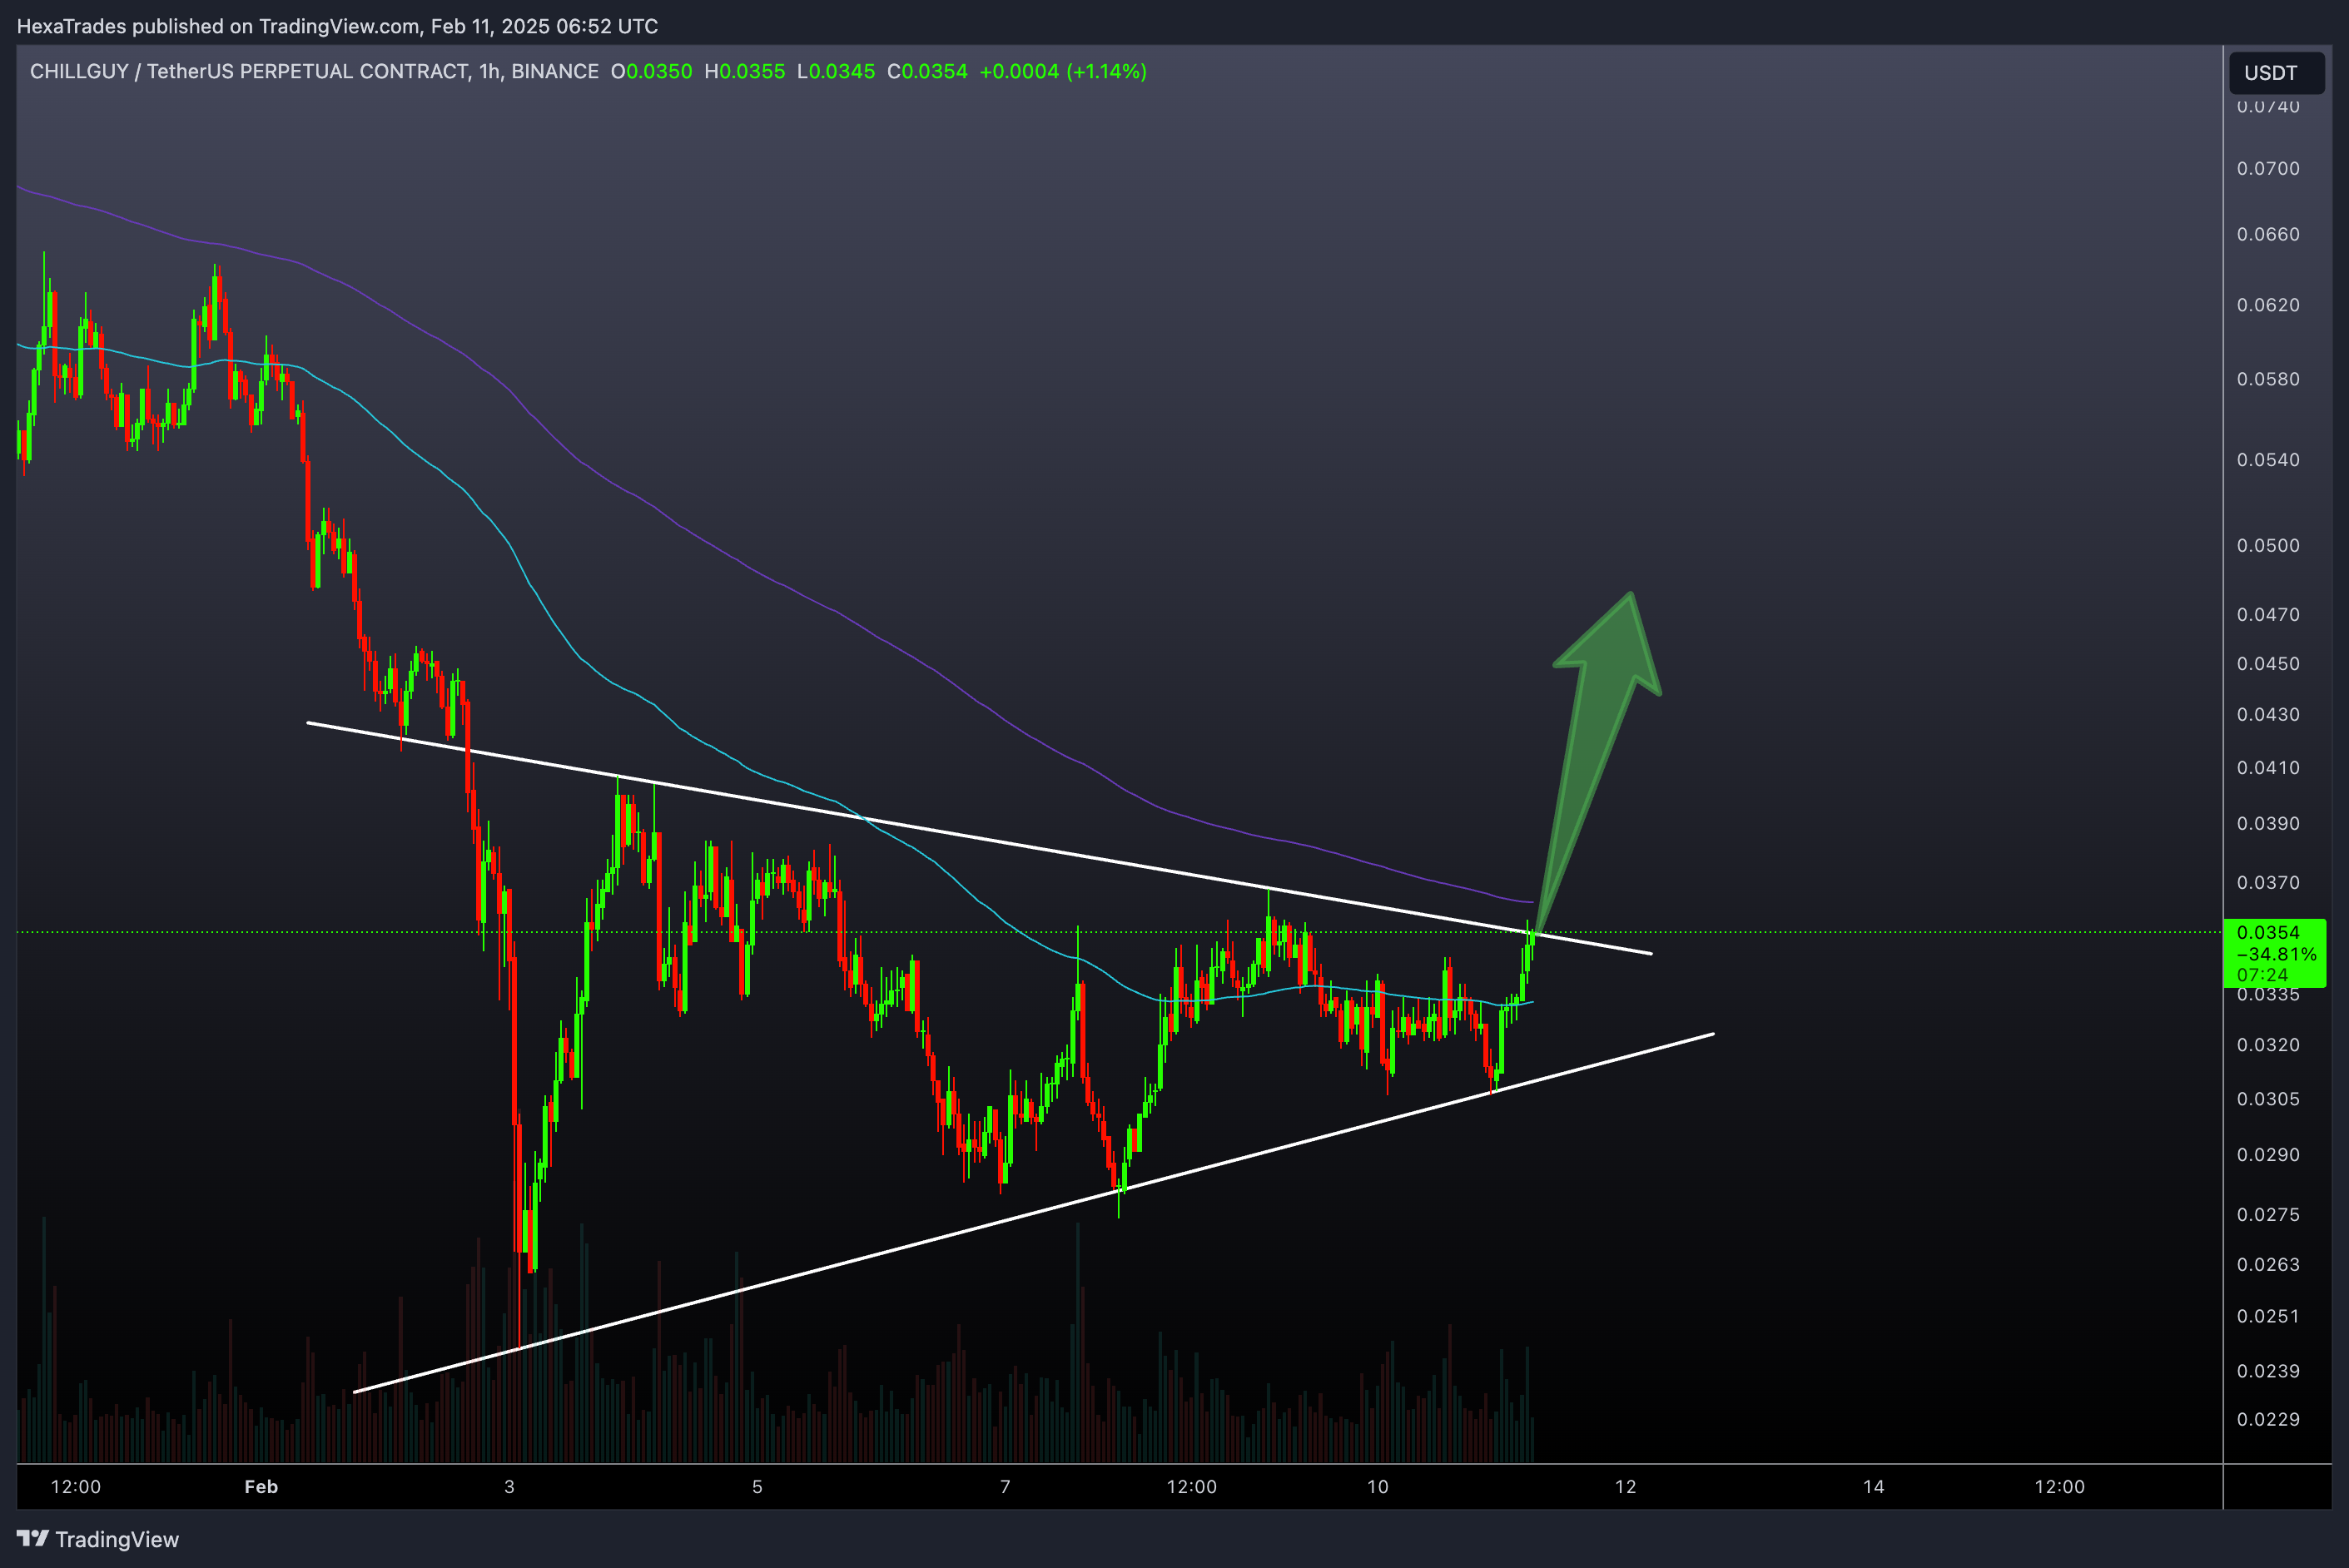This screenshot has width=2349, height=1568.
Task: Click the 0.0251 price axis label
Action: (2268, 1317)
